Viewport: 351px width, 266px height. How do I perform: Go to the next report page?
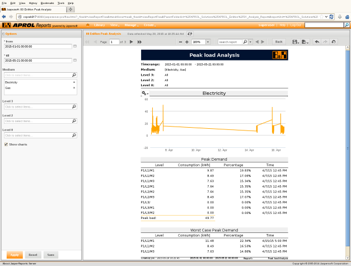[x=132, y=42]
